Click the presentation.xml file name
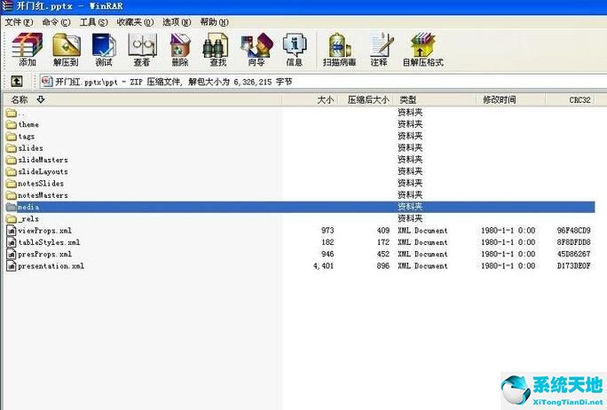This screenshot has width=607, height=410. [x=51, y=266]
